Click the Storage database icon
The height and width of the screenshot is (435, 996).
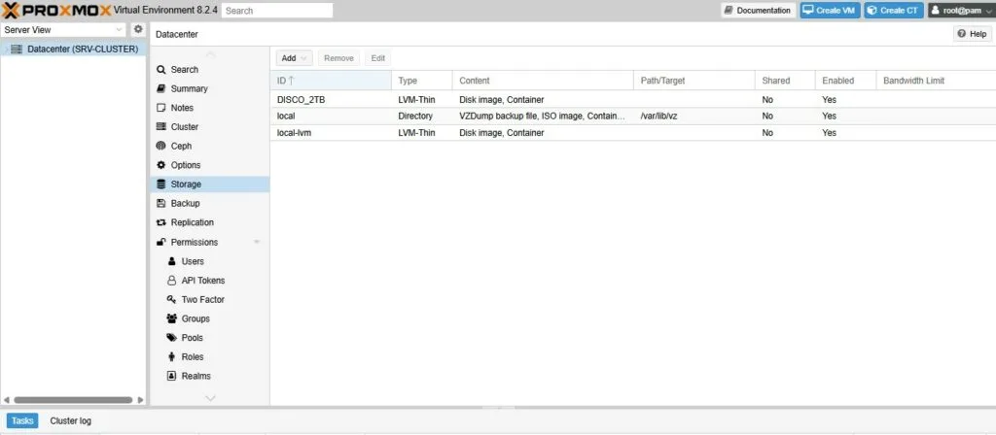(161, 184)
